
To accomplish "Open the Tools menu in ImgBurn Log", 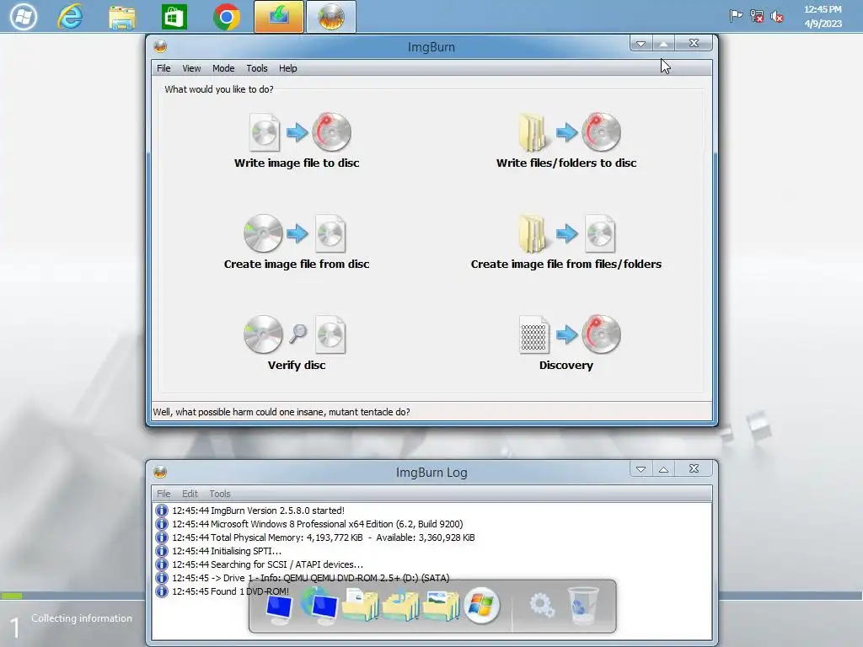I will pos(220,494).
